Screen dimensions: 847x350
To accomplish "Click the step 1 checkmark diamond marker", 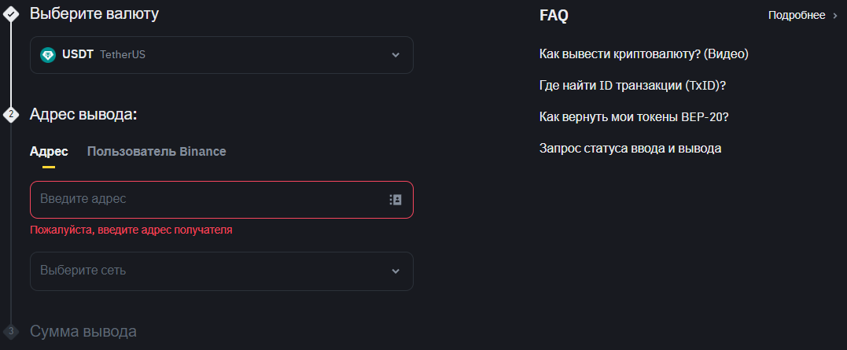I will pos(10,15).
